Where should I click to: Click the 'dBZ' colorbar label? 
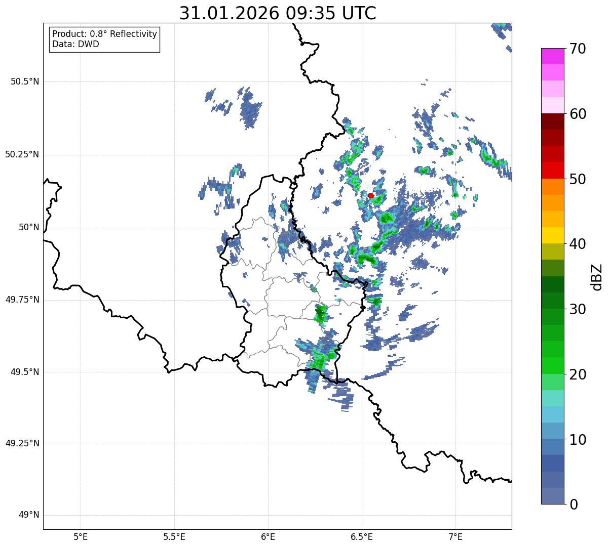pos(597,276)
